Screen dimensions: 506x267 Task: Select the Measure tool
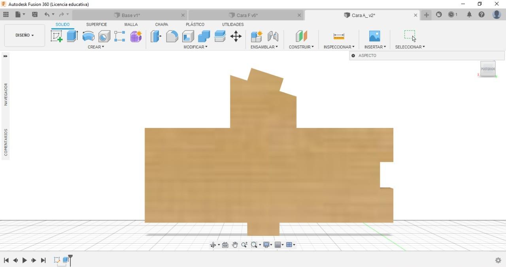pos(339,36)
